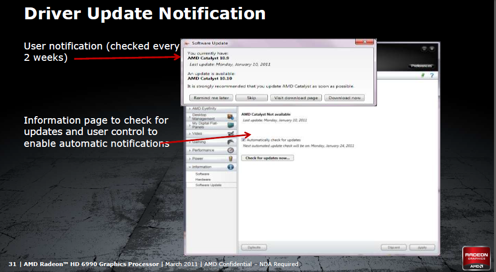
Task: Click the Power battery icon
Action: click(230, 159)
